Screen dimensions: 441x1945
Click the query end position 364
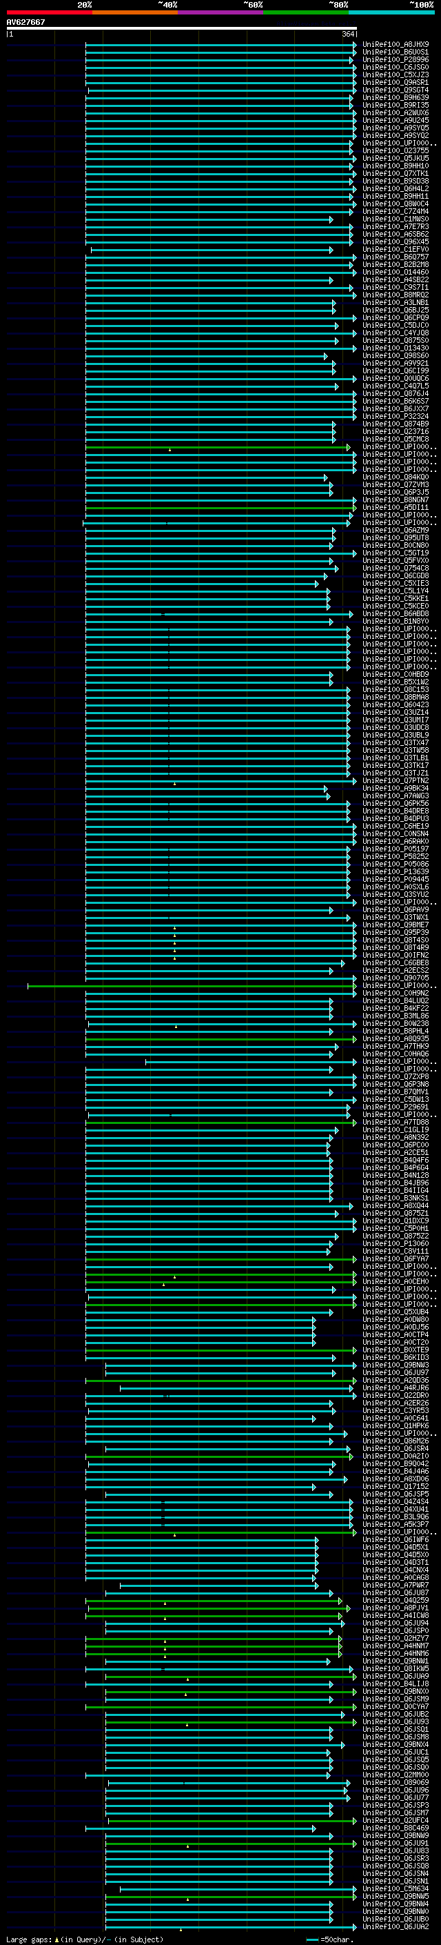[x=348, y=34]
